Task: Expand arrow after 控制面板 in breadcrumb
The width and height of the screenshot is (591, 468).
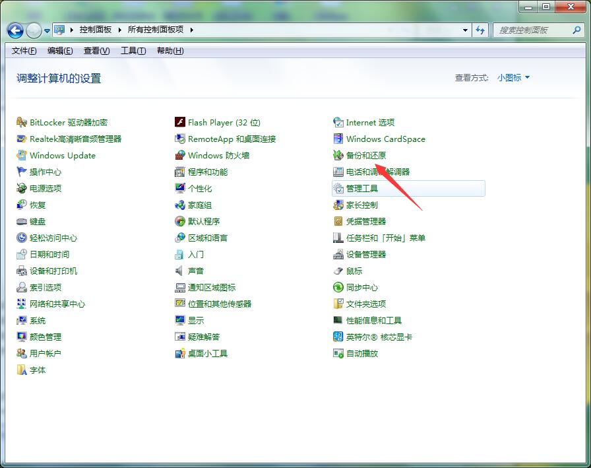Action: [119, 30]
